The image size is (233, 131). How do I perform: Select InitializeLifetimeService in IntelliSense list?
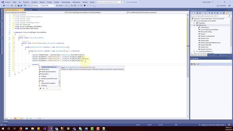[x=49, y=67]
